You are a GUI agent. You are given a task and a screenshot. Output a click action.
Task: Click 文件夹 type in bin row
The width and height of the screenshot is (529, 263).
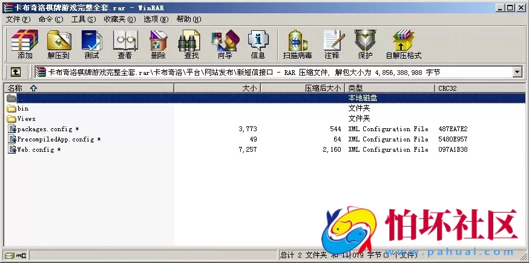tap(359, 109)
